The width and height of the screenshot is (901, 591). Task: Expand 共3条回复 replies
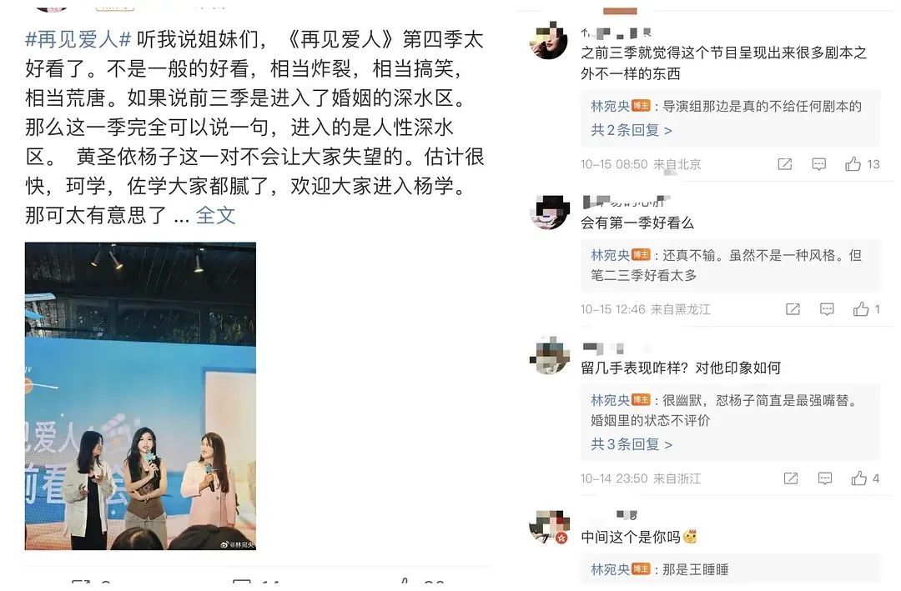(632, 444)
